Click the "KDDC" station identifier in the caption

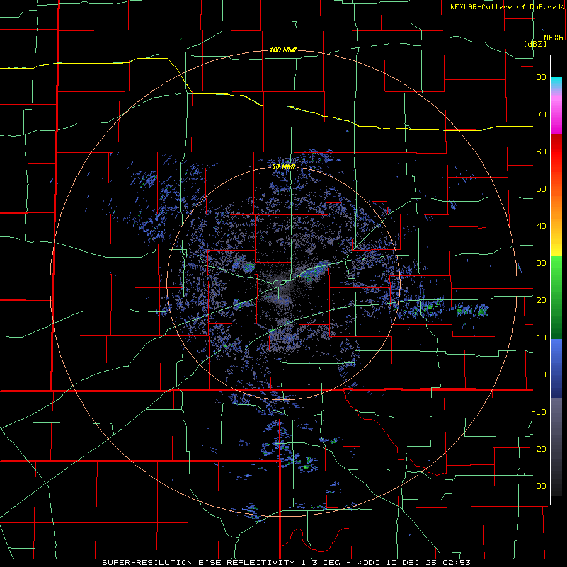(x=369, y=563)
